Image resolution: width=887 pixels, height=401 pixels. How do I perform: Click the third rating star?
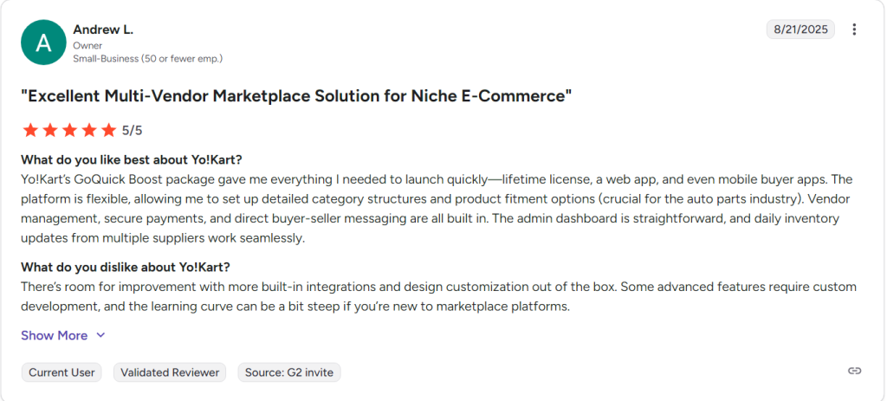pyautogui.click(x=69, y=130)
